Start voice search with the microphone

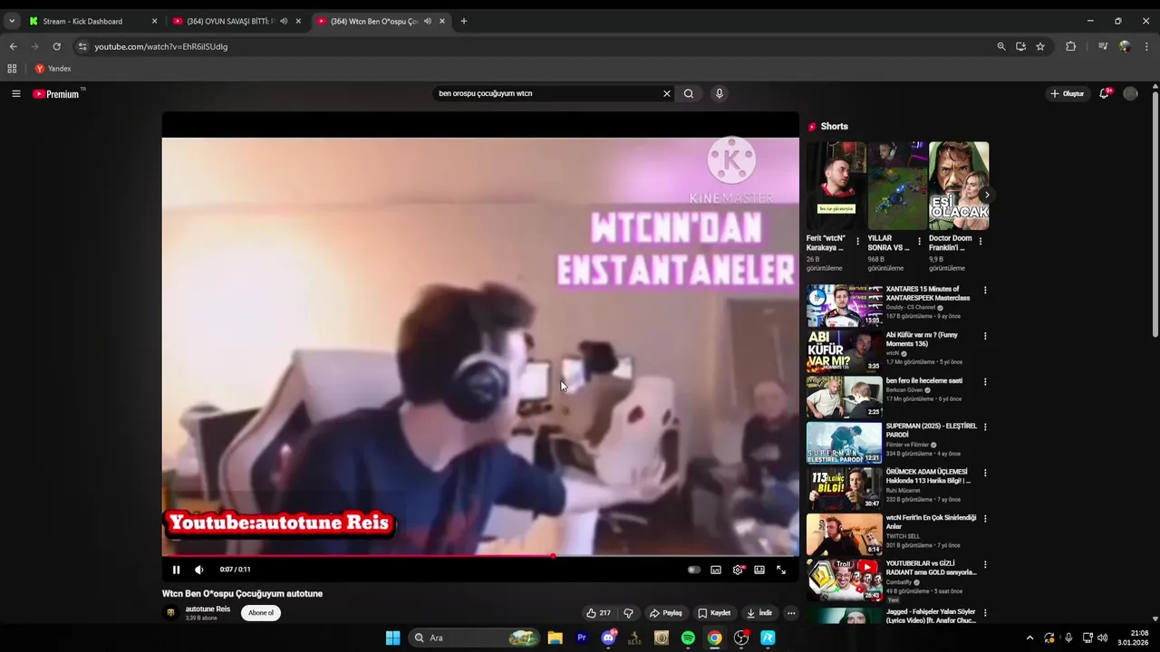tap(720, 93)
